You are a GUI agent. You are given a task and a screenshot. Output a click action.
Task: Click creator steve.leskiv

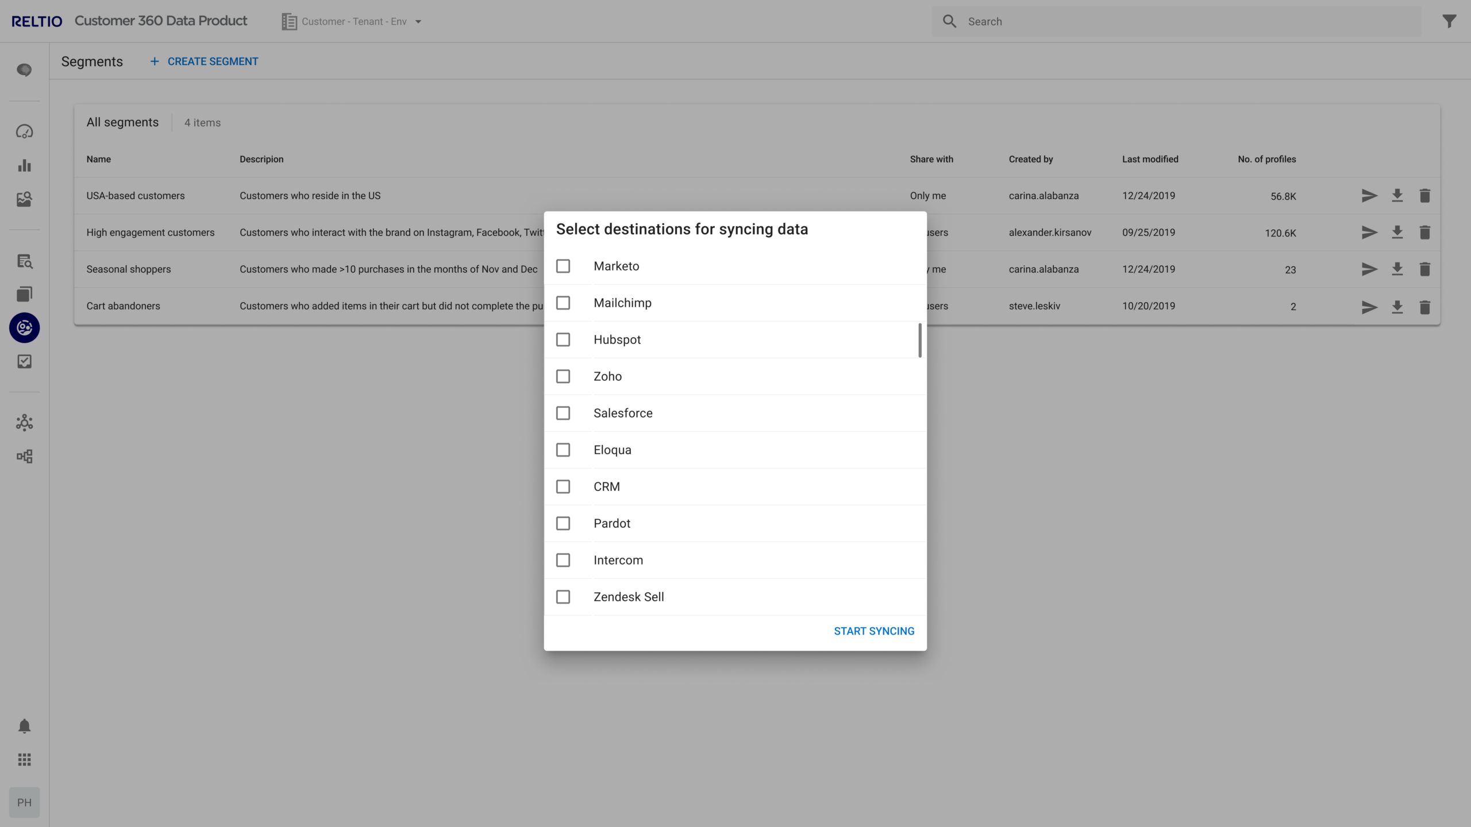(1034, 306)
